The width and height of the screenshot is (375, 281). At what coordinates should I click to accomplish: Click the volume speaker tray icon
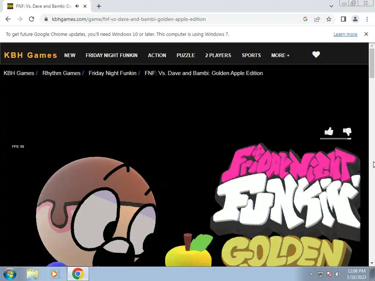click(x=338, y=274)
